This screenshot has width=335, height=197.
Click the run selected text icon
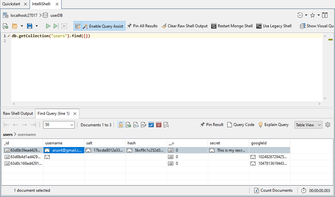(x=64, y=26)
